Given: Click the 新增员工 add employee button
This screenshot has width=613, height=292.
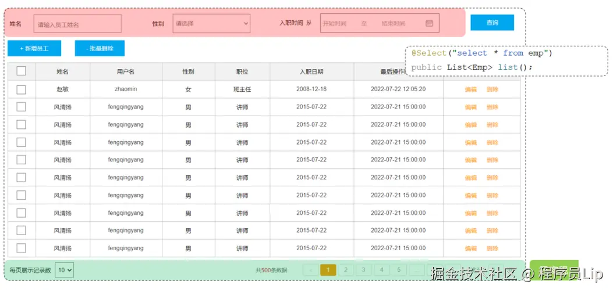Looking at the screenshot, I should pyautogui.click(x=34, y=48).
